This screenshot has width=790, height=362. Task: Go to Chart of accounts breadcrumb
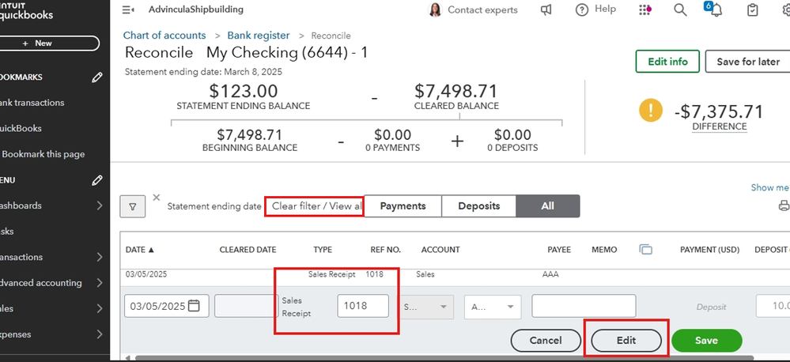pos(164,36)
